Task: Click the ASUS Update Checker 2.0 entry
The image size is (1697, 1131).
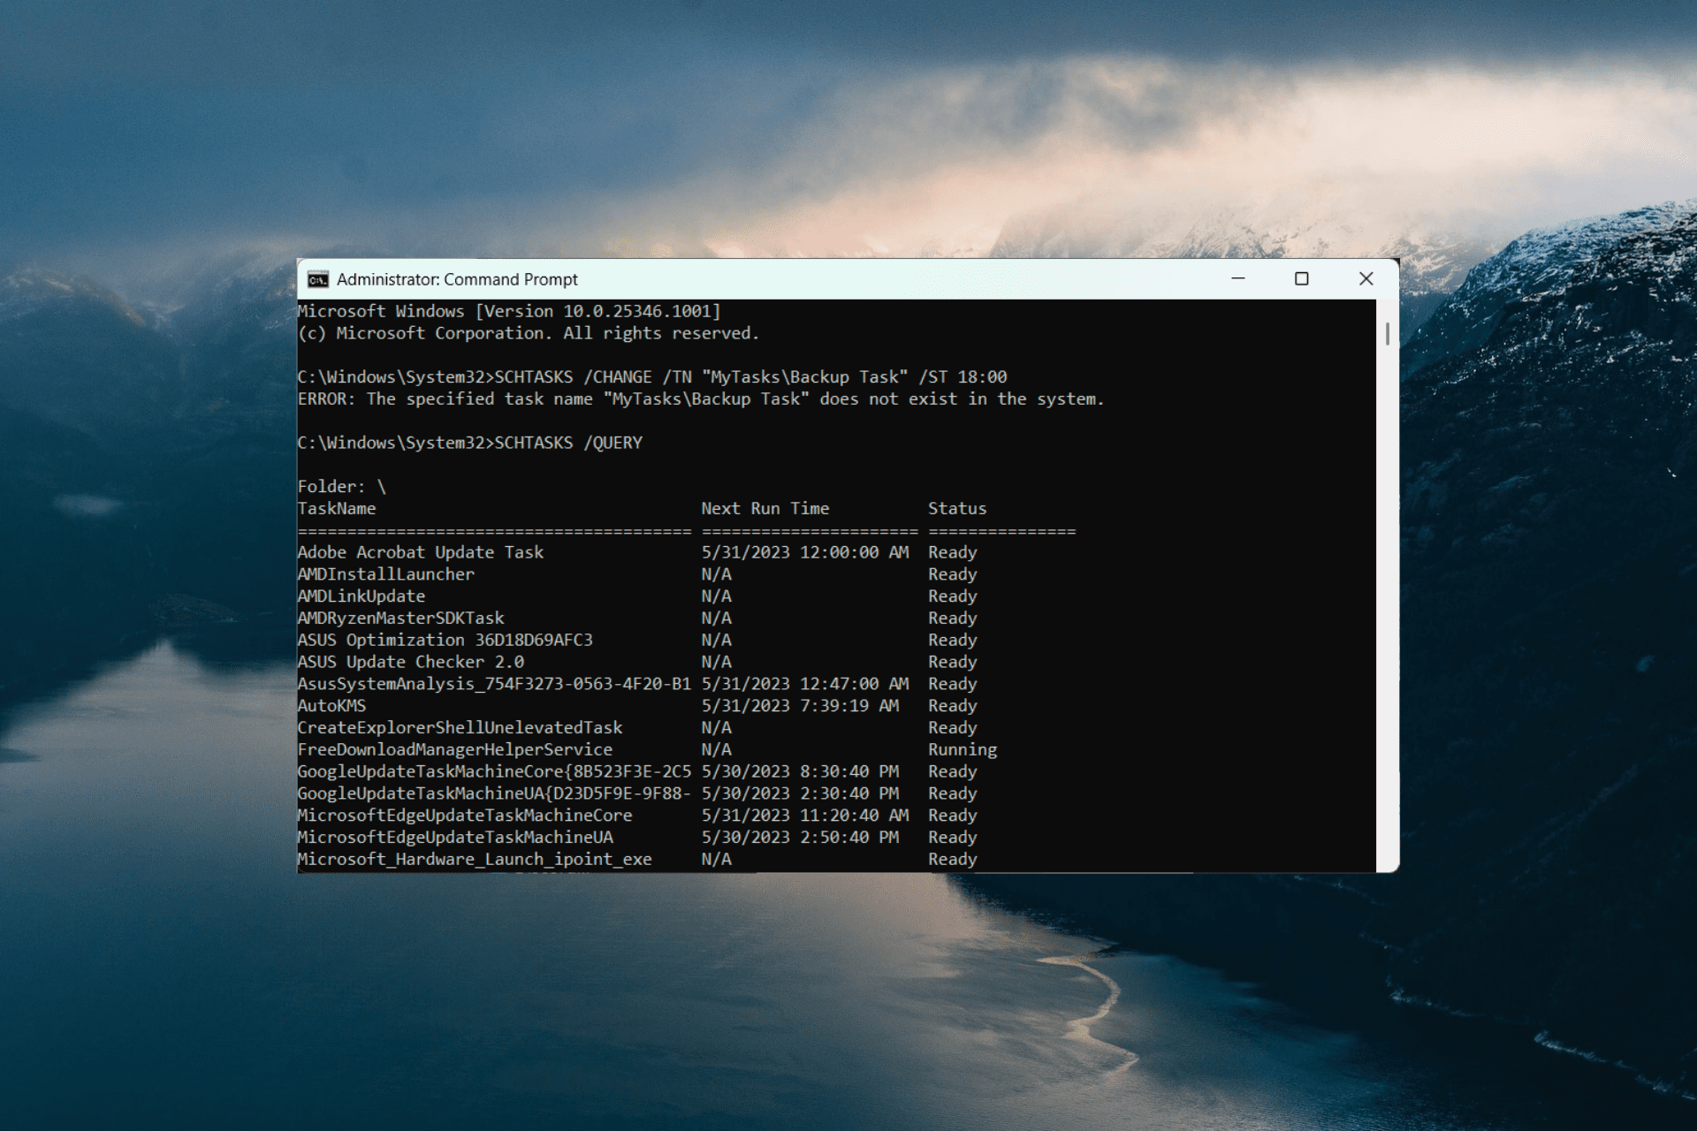Action: [411, 662]
